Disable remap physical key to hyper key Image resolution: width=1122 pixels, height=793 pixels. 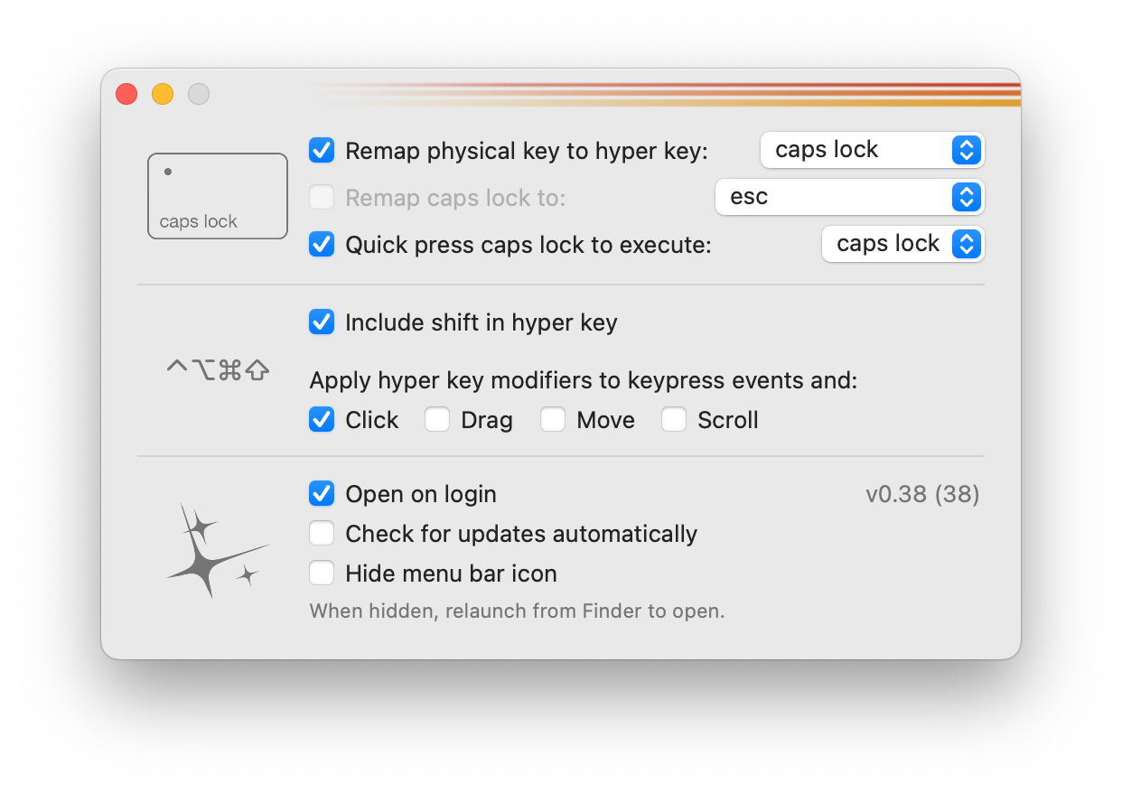pos(322,151)
